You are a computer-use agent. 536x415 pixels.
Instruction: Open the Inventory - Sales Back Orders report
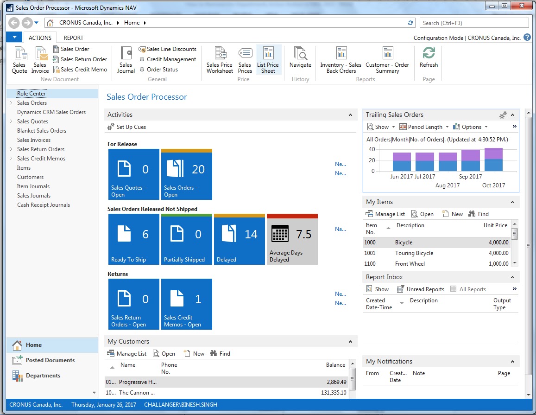341,59
